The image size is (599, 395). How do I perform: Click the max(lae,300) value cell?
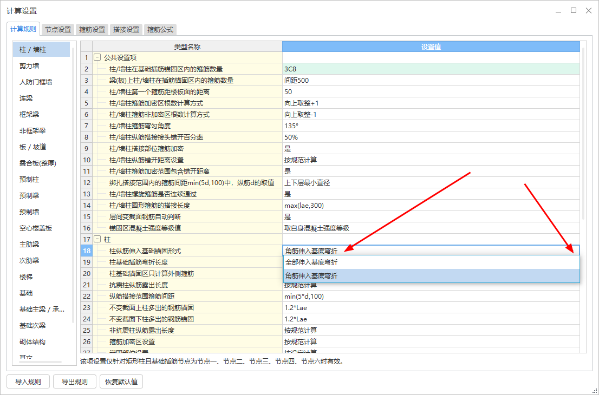click(x=431, y=205)
